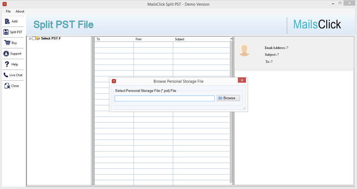Image resolution: width=357 pixels, height=189 pixels.
Task: Click the Close icon in sidebar
Action: coord(7,86)
